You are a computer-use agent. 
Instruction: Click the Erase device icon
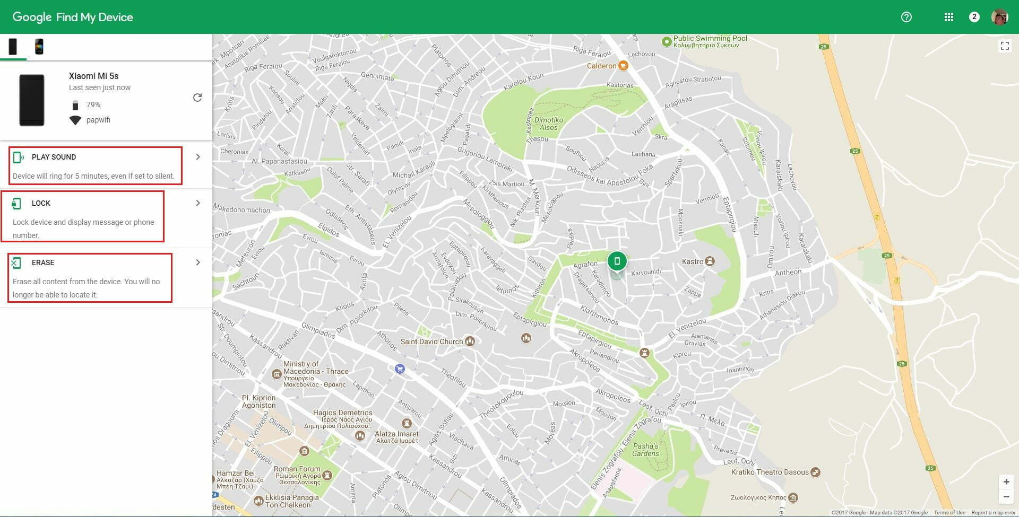[x=16, y=262]
